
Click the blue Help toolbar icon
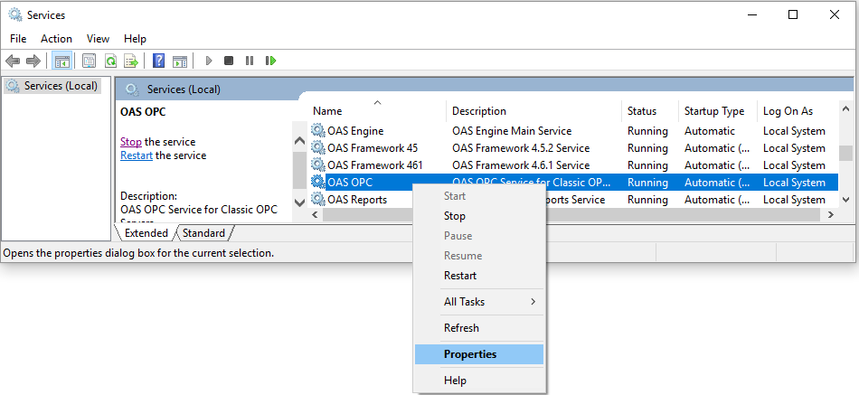point(159,61)
